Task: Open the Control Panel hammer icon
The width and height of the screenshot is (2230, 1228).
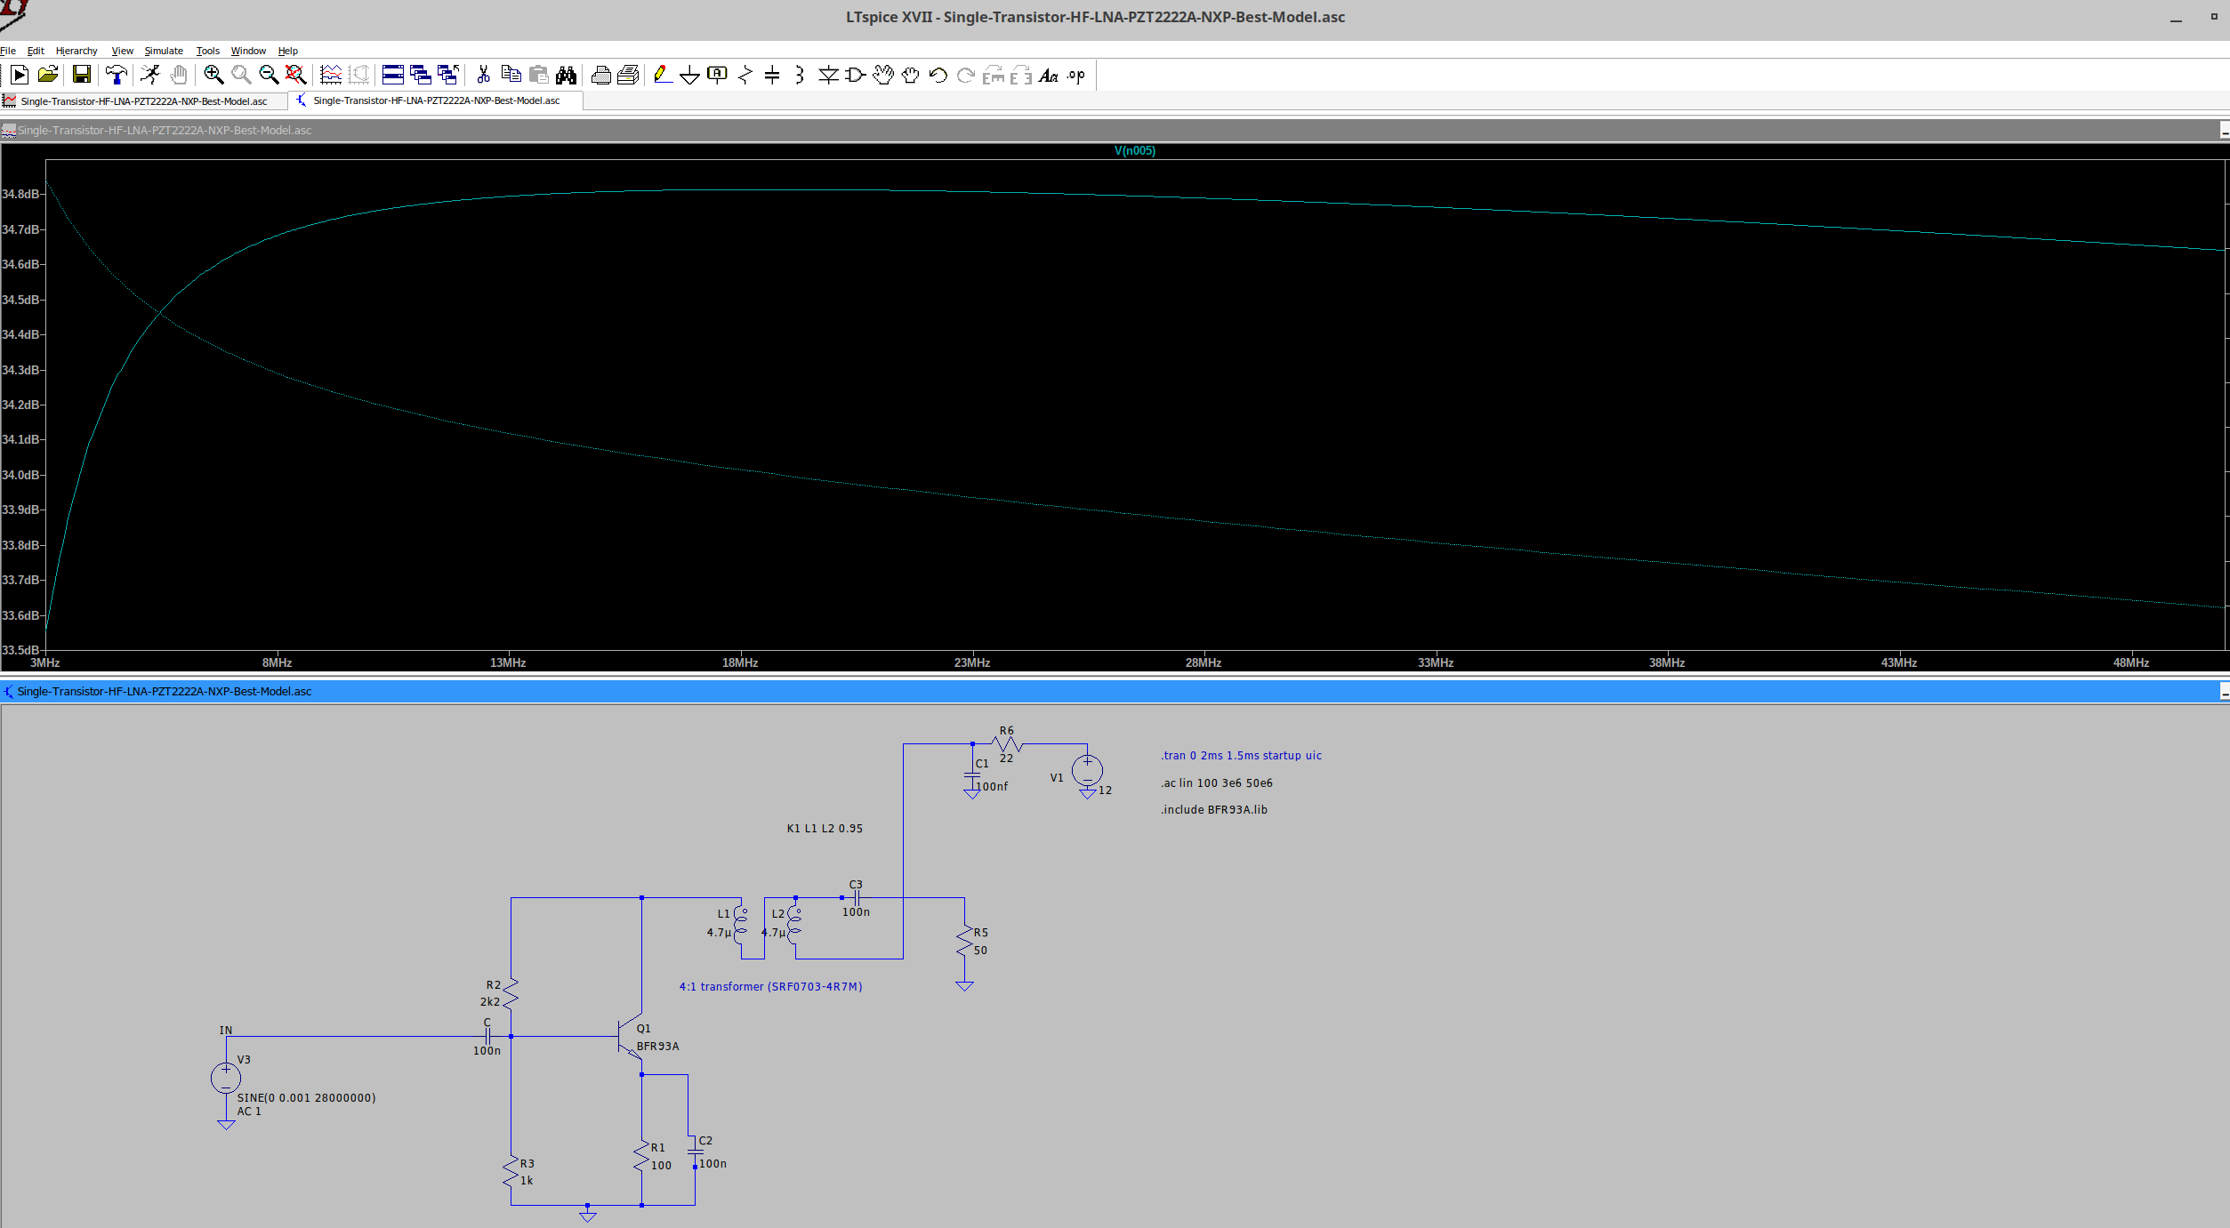Action: [x=117, y=76]
